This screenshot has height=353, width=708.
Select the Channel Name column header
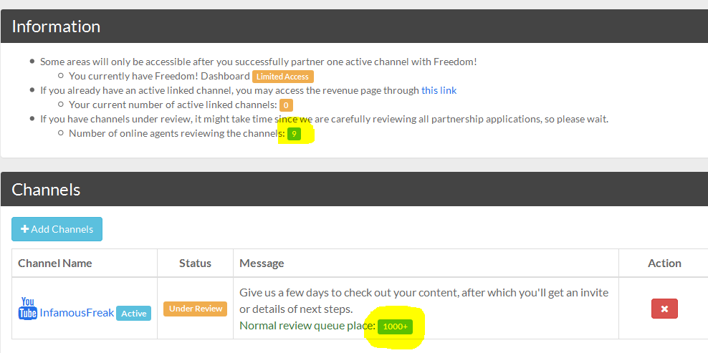(55, 263)
